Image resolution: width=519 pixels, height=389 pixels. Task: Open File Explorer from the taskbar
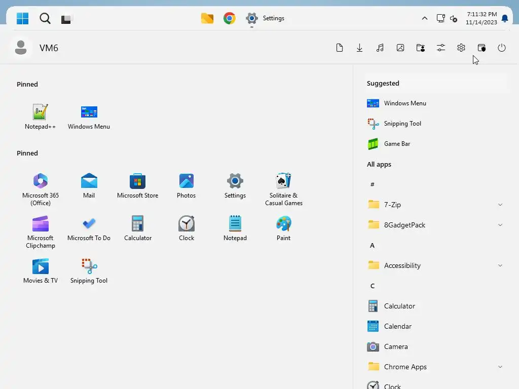(x=207, y=18)
